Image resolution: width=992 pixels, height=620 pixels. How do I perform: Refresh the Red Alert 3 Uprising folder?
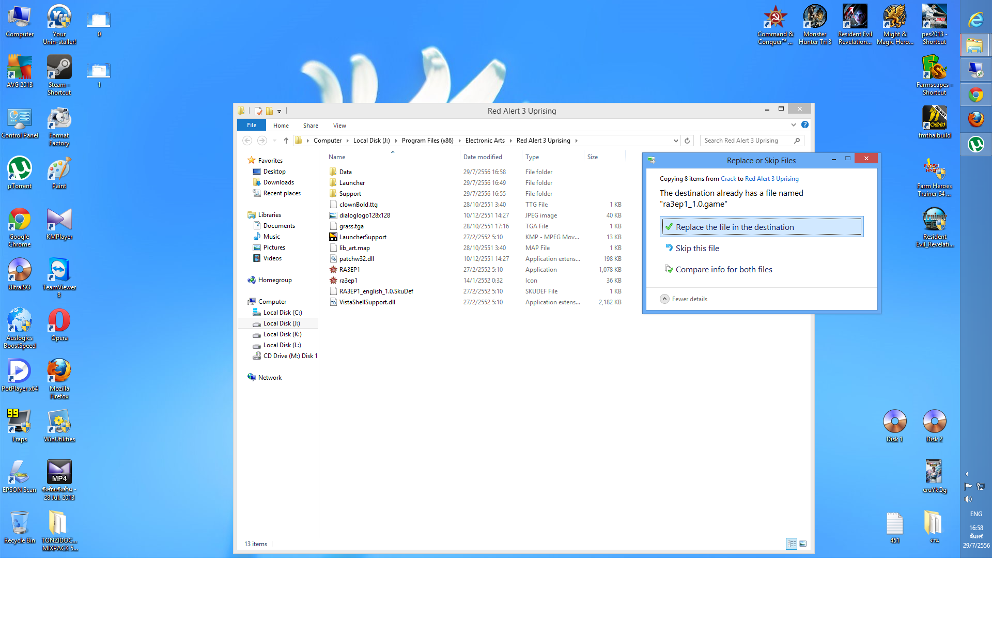(687, 141)
